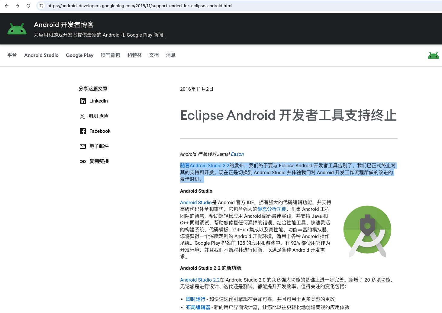Click the LinkedIn share icon

(83, 101)
